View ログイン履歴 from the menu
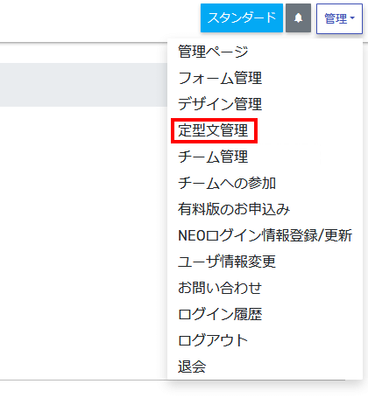Image resolution: width=368 pixels, height=412 pixels. tap(220, 314)
